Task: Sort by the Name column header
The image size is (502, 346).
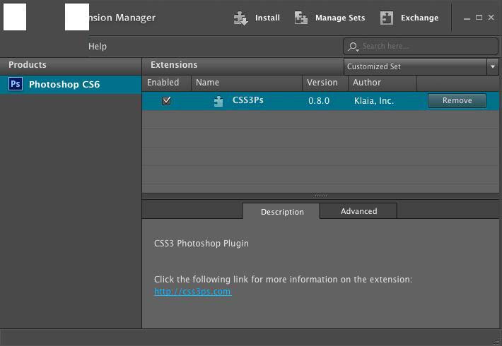Action: coord(247,83)
